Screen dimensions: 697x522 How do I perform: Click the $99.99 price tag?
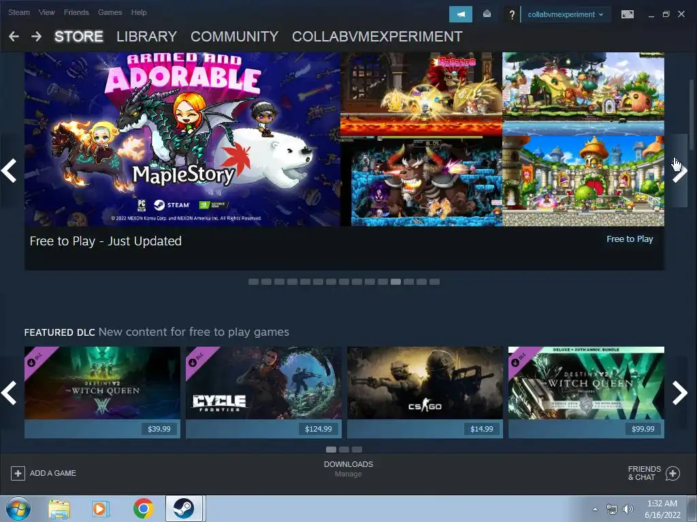(643, 429)
